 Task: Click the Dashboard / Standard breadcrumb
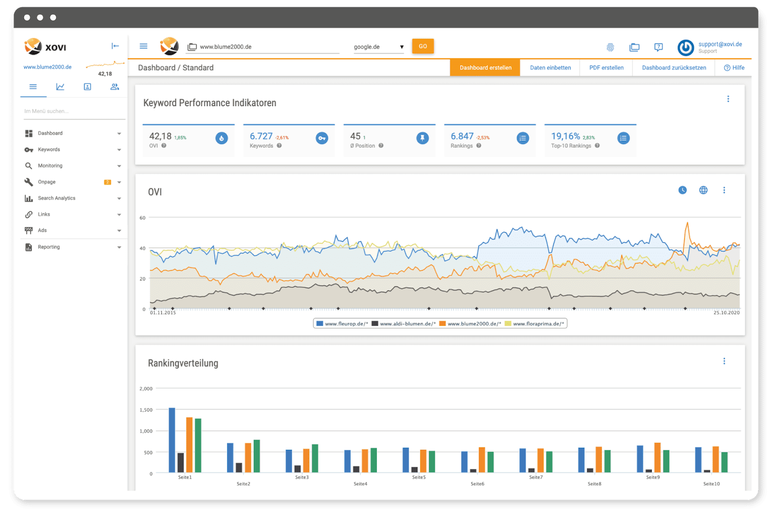coord(176,68)
